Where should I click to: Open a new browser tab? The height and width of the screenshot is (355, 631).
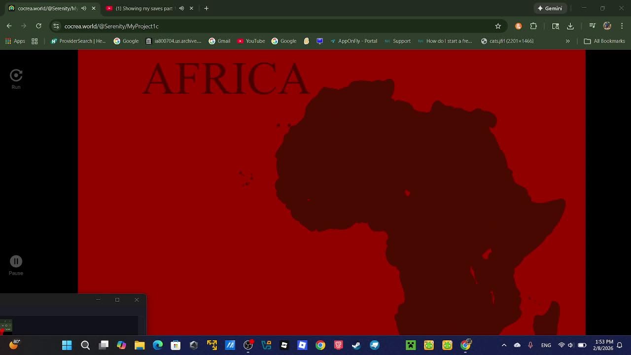tap(206, 8)
